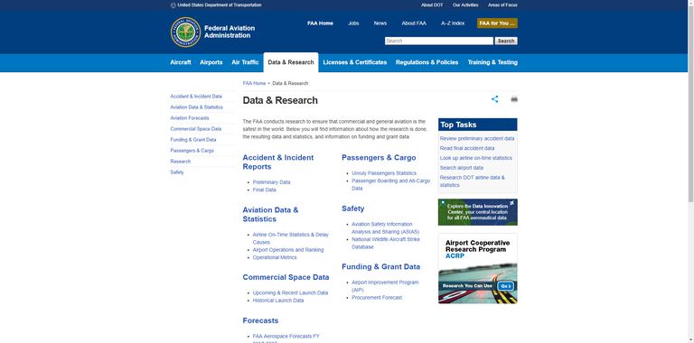The height and width of the screenshot is (343, 694).
Task: Open News in the header menu
Action: 380,23
